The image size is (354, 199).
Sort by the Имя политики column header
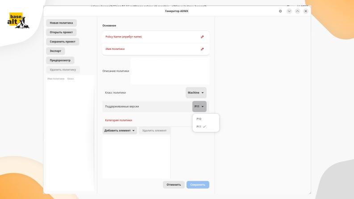click(x=56, y=79)
